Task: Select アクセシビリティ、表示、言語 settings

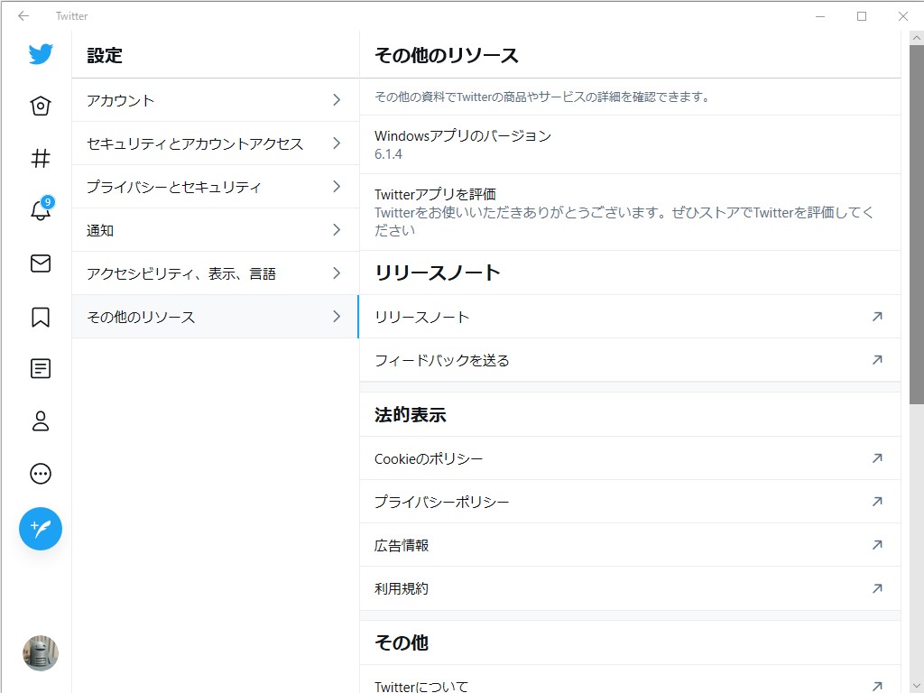Action: [x=214, y=273]
